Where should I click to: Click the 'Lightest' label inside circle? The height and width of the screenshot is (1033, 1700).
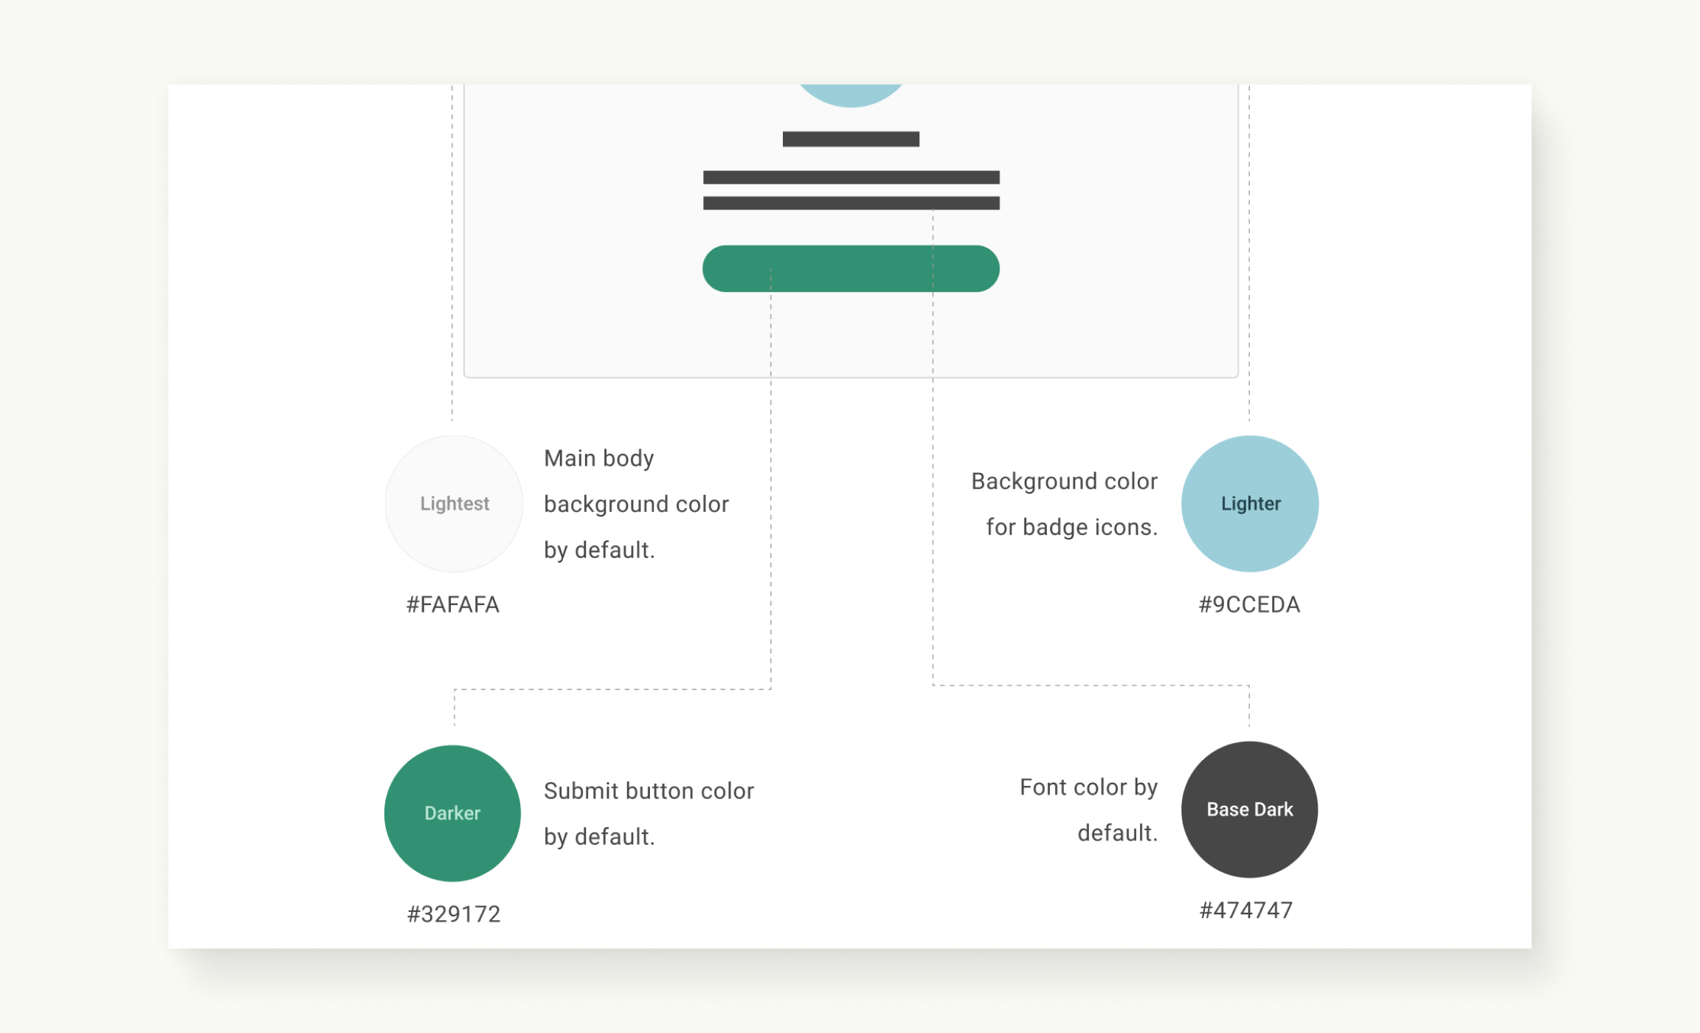455,504
